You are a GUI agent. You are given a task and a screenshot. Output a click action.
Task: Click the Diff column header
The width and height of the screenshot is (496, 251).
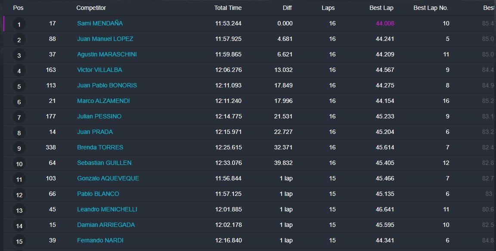(287, 8)
